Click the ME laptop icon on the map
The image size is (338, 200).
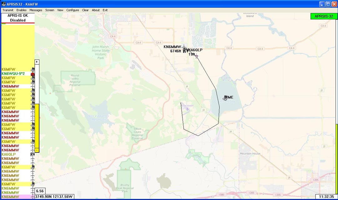coord(226,98)
